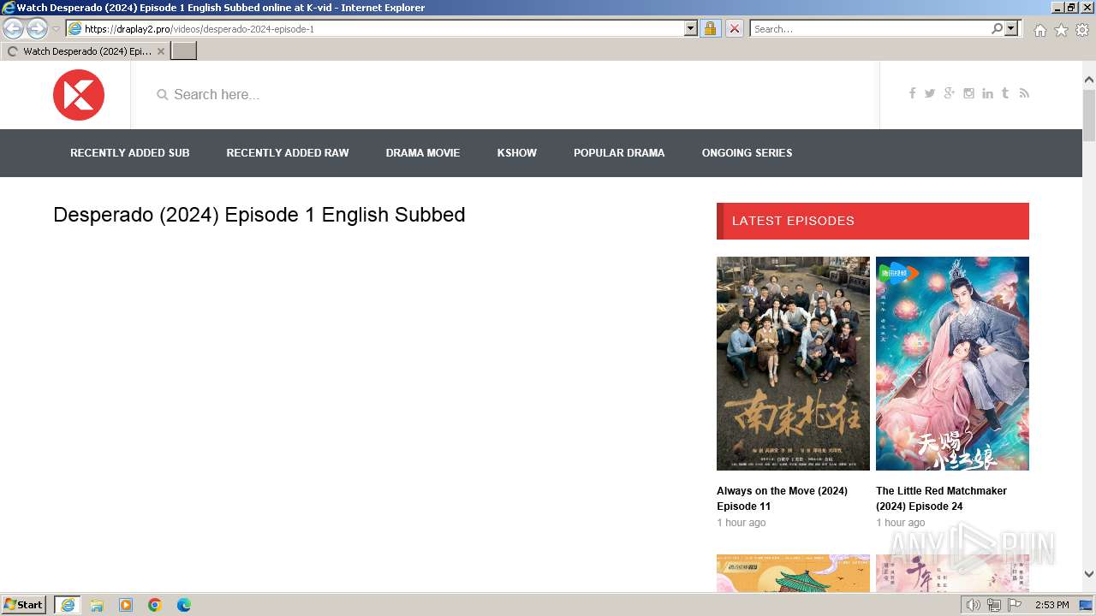1096x616 pixels.
Task: Open the Google Plus icon link
Action: (x=949, y=93)
